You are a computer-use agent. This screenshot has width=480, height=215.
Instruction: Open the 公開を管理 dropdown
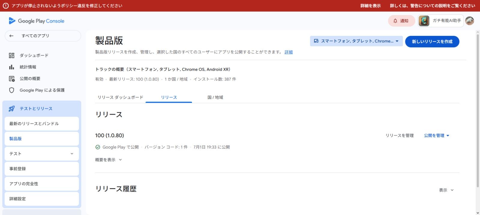[x=436, y=135]
